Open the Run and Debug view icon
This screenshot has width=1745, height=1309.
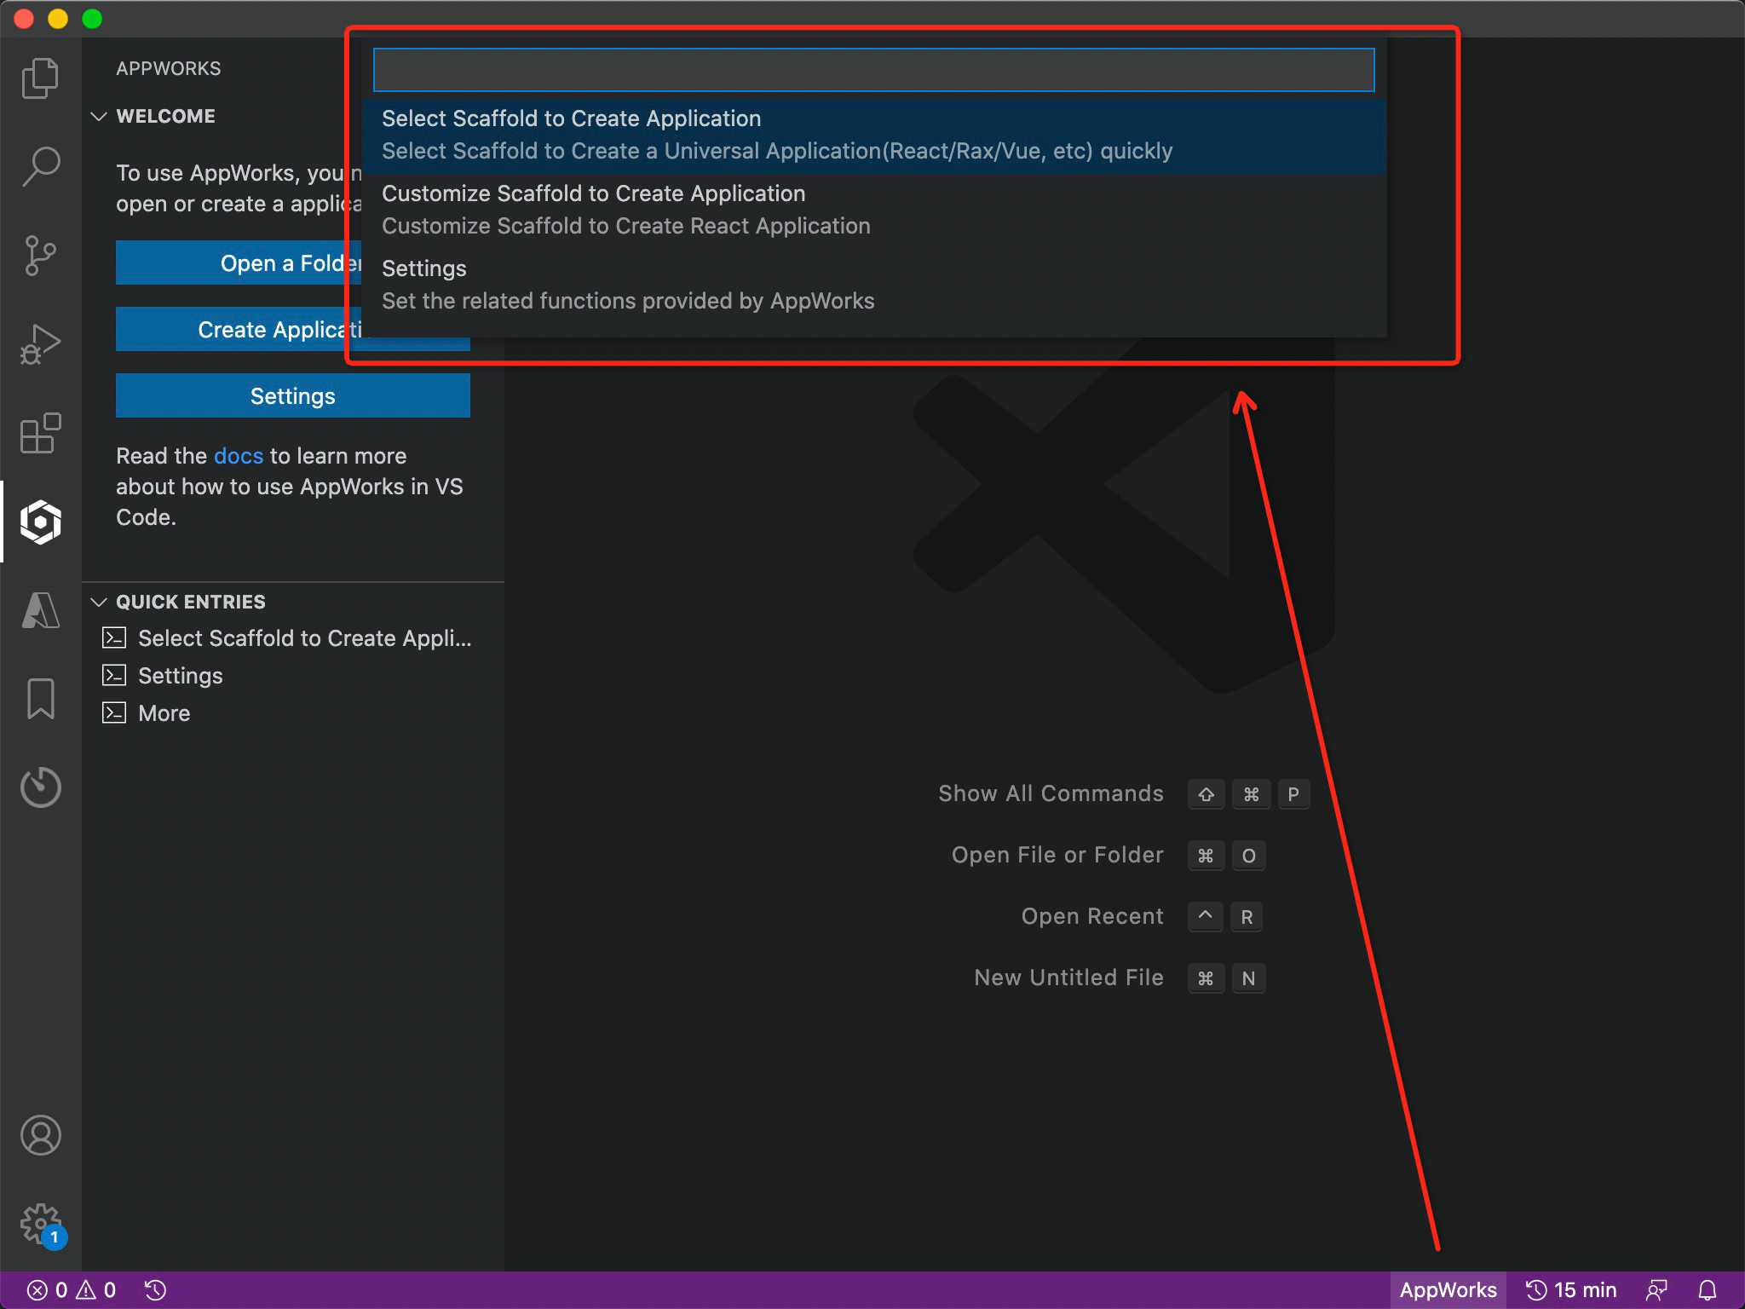pyautogui.click(x=40, y=344)
